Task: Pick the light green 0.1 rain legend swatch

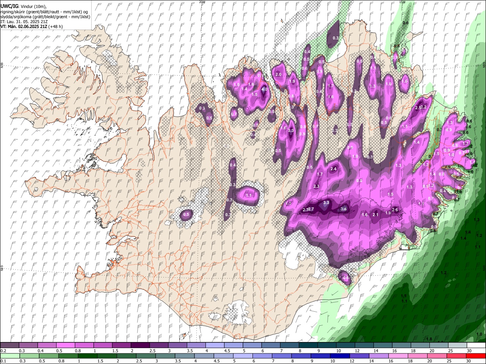Action: [9, 356]
